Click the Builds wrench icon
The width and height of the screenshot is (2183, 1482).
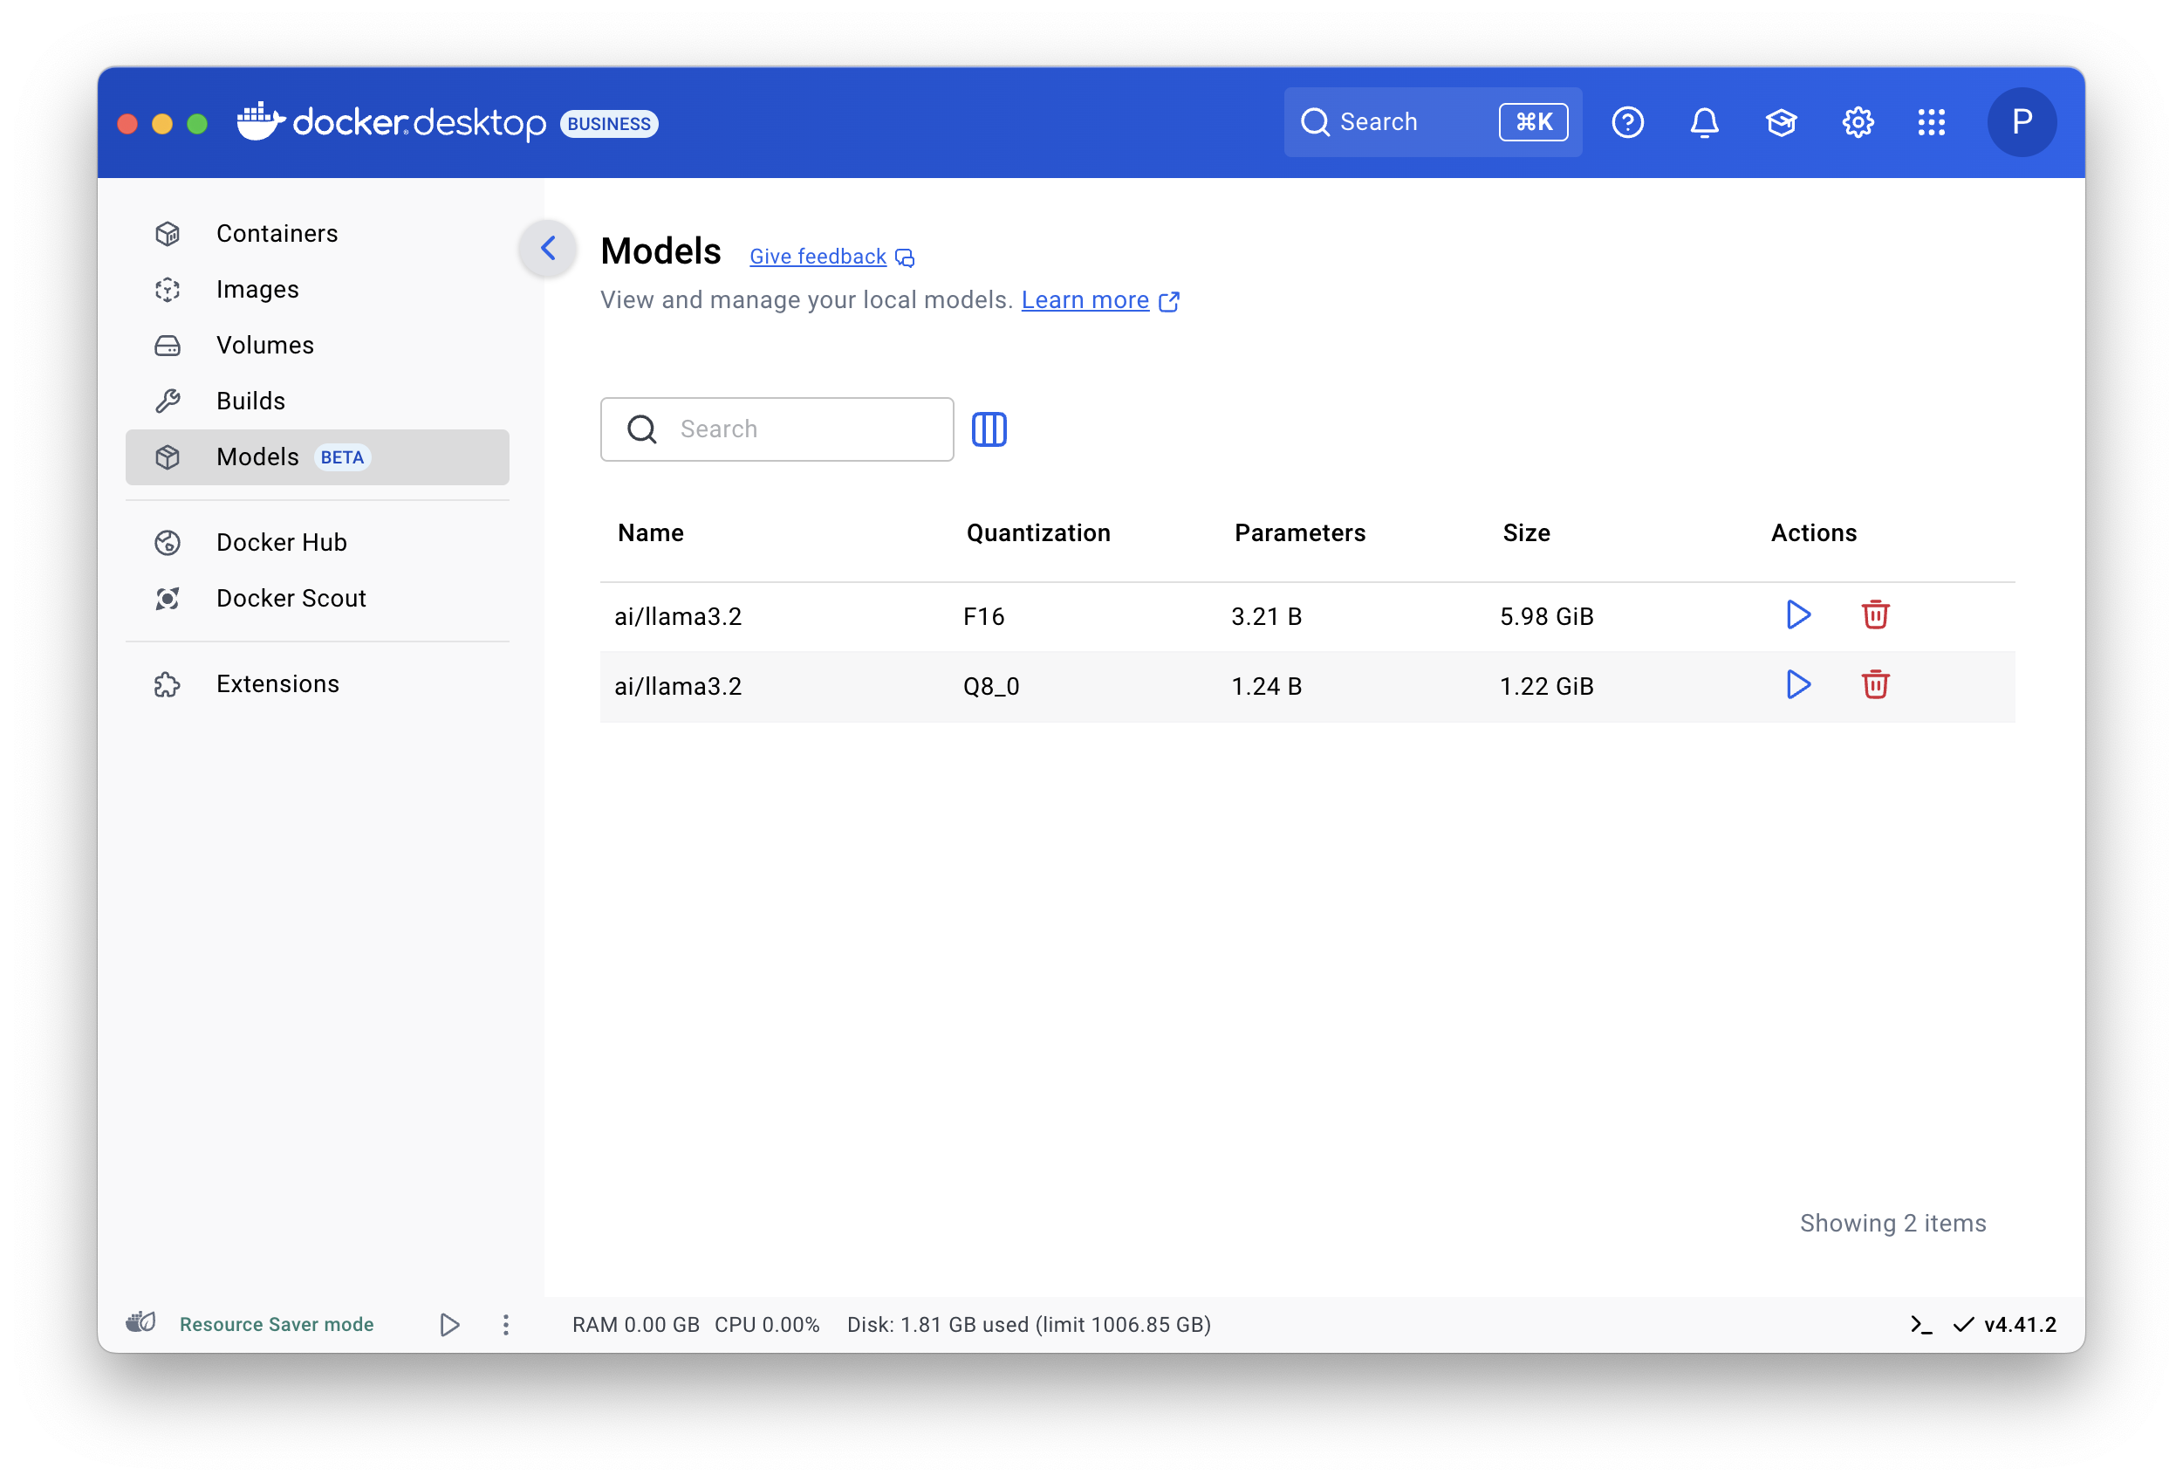168,401
